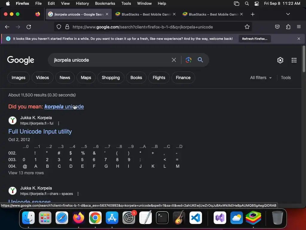Viewport: 306px width, 230px height.
Task: Filter results by Books
Action: (x=136, y=78)
